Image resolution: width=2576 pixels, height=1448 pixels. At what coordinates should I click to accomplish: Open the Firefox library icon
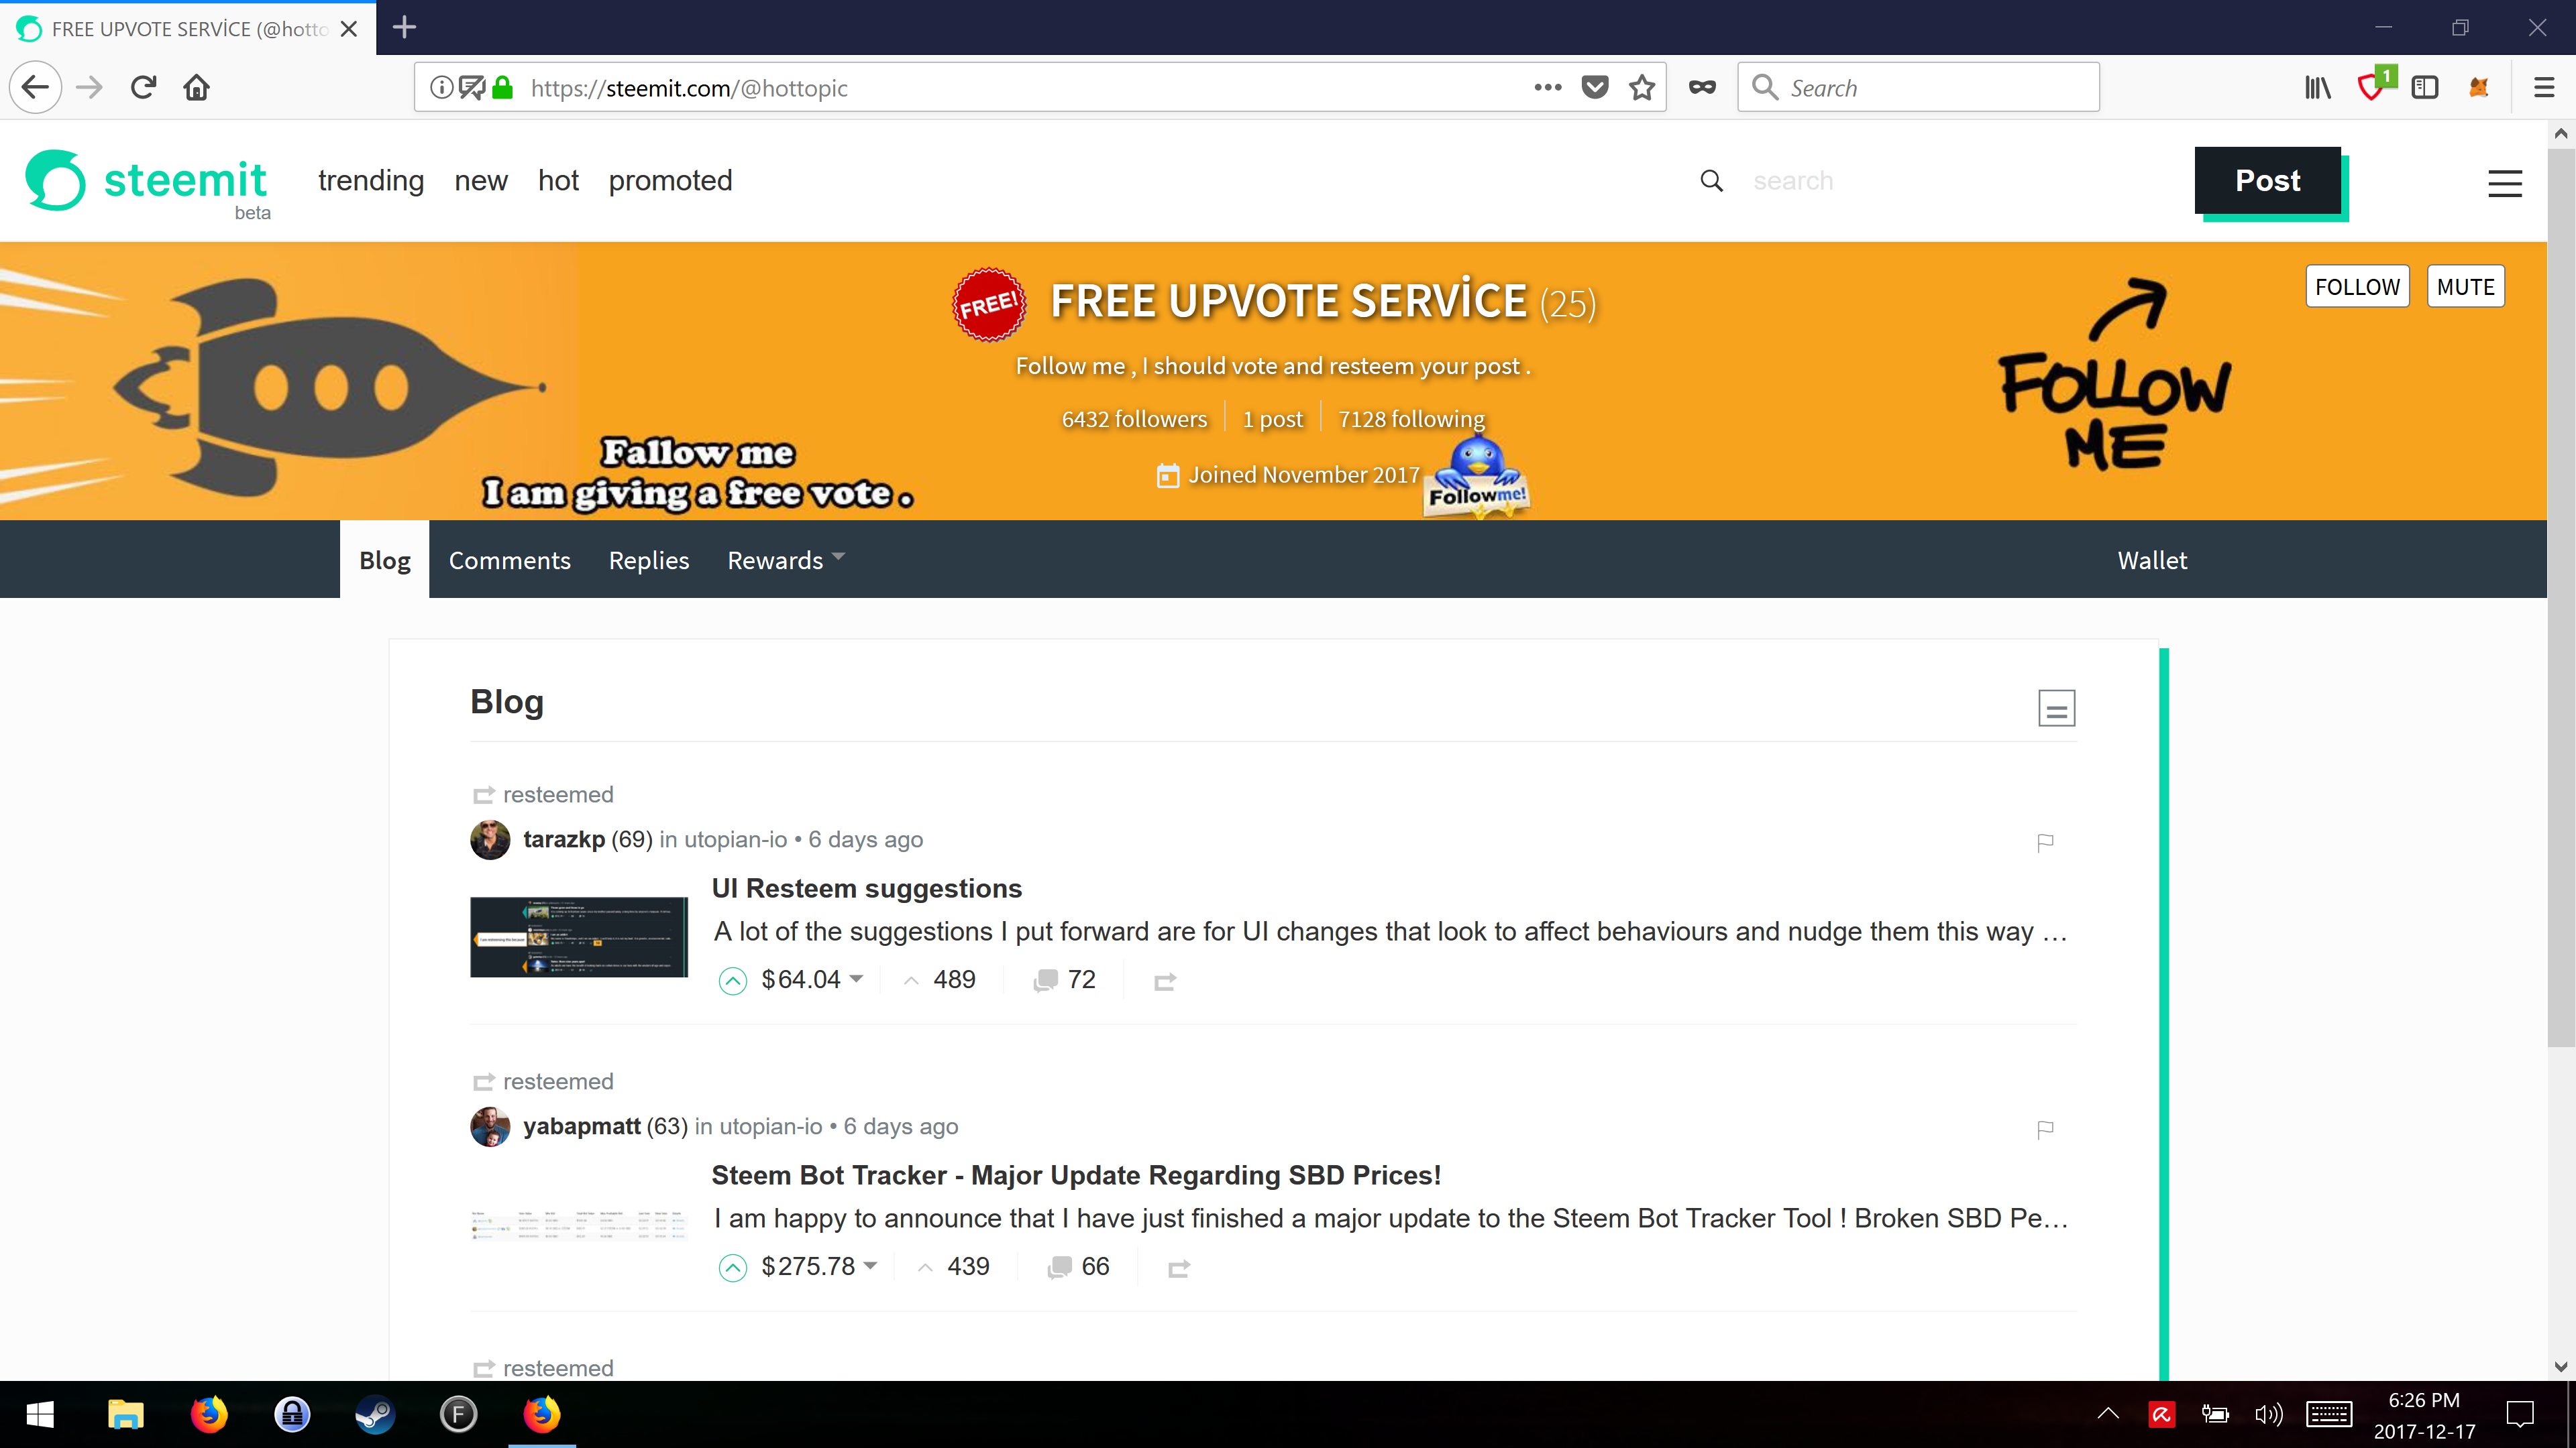click(x=2317, y=88)
